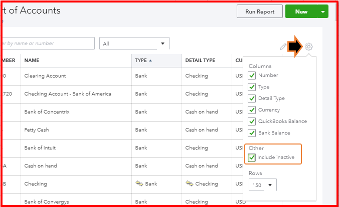Screen dimensions: 339x207
Task: Click the linked icon beside Checking detail type
Action: pyautogui.click(x=190, y=183)
